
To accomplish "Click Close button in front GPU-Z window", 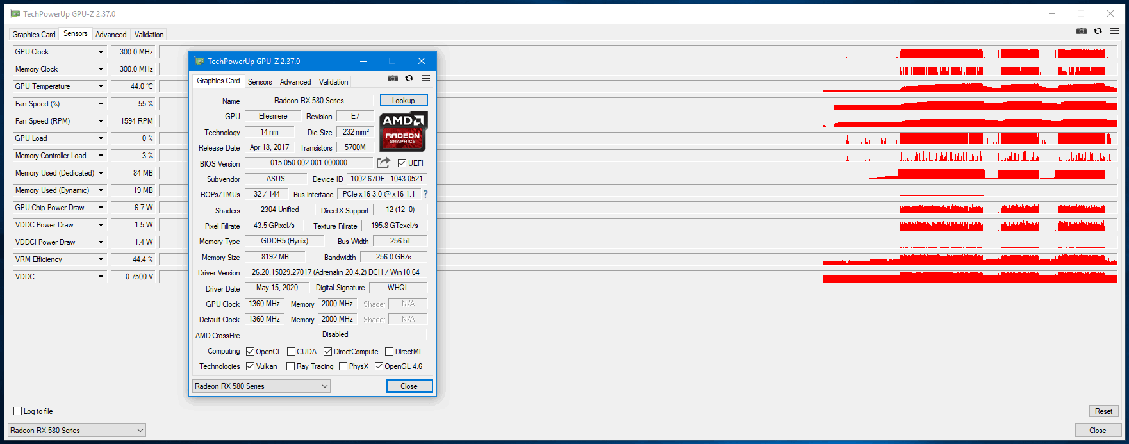I will pyautogui.click(x=409, y=386).
